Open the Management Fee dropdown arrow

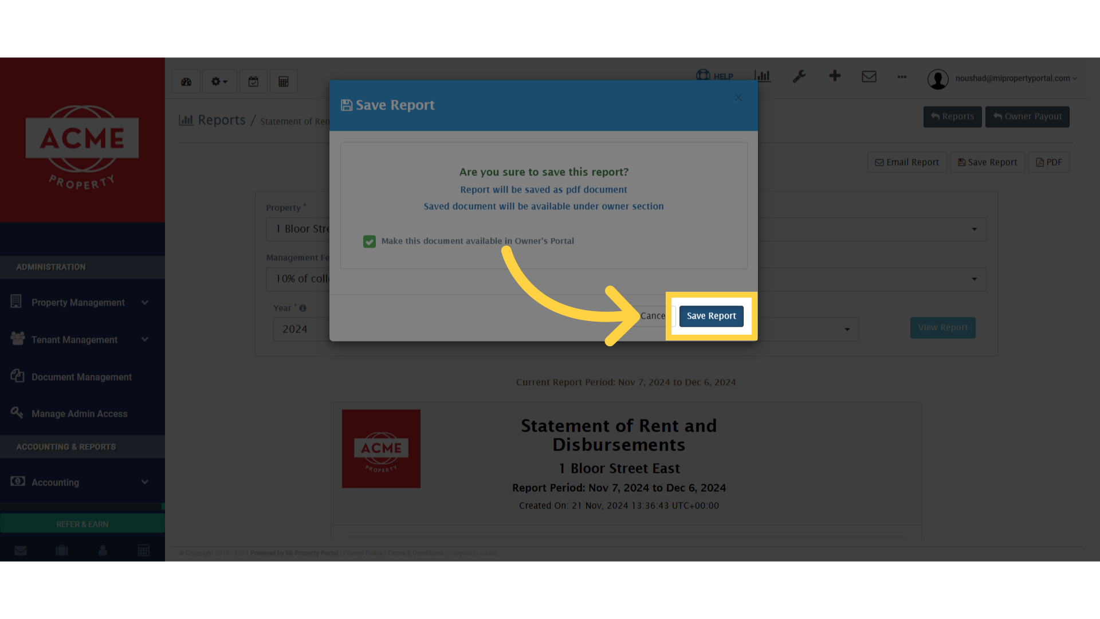974,279
